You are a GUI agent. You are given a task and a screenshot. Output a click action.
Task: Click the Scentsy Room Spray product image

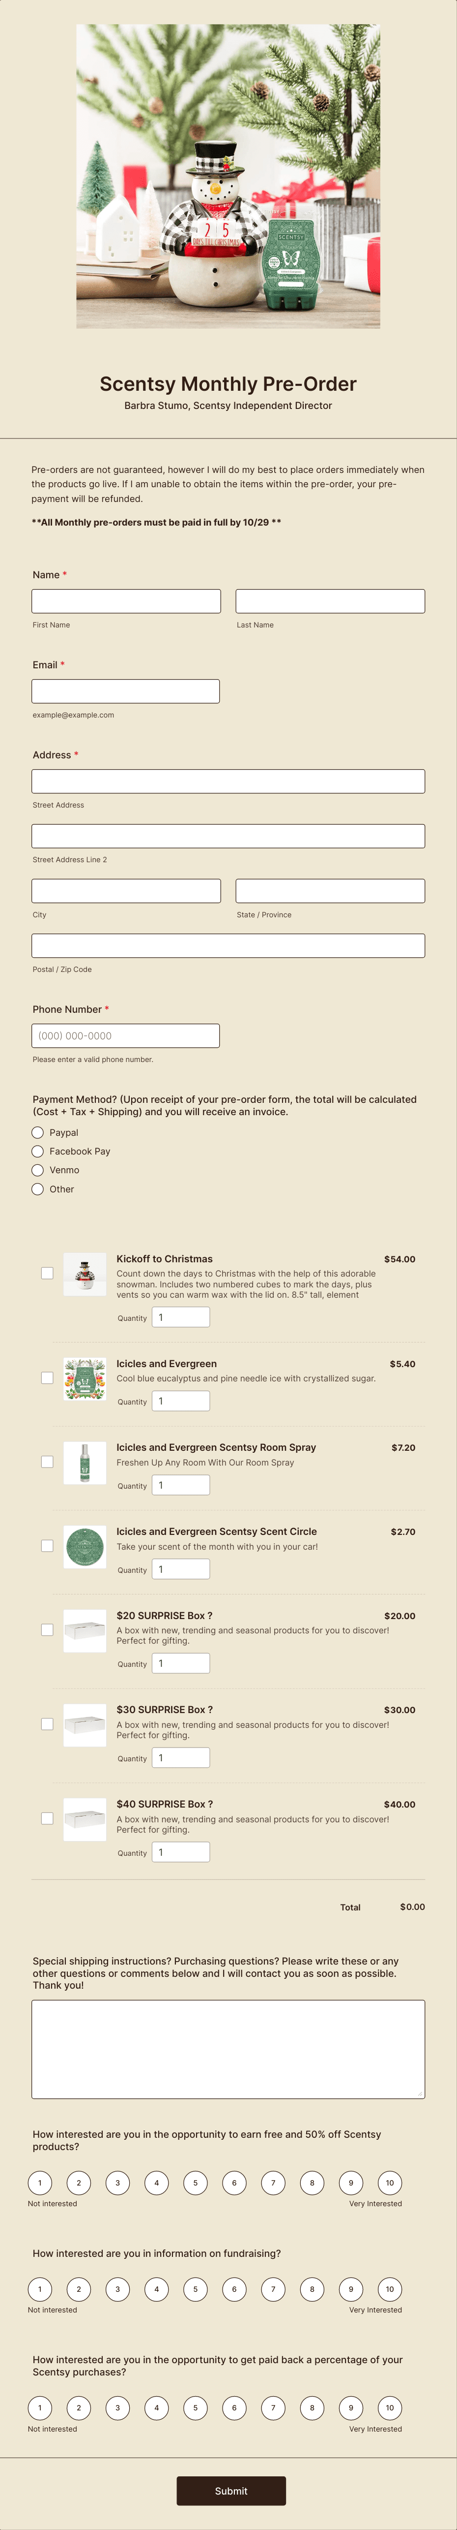(x=85, y=1463)
